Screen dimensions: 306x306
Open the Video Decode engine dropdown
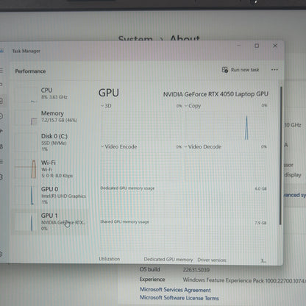point(203,147)
